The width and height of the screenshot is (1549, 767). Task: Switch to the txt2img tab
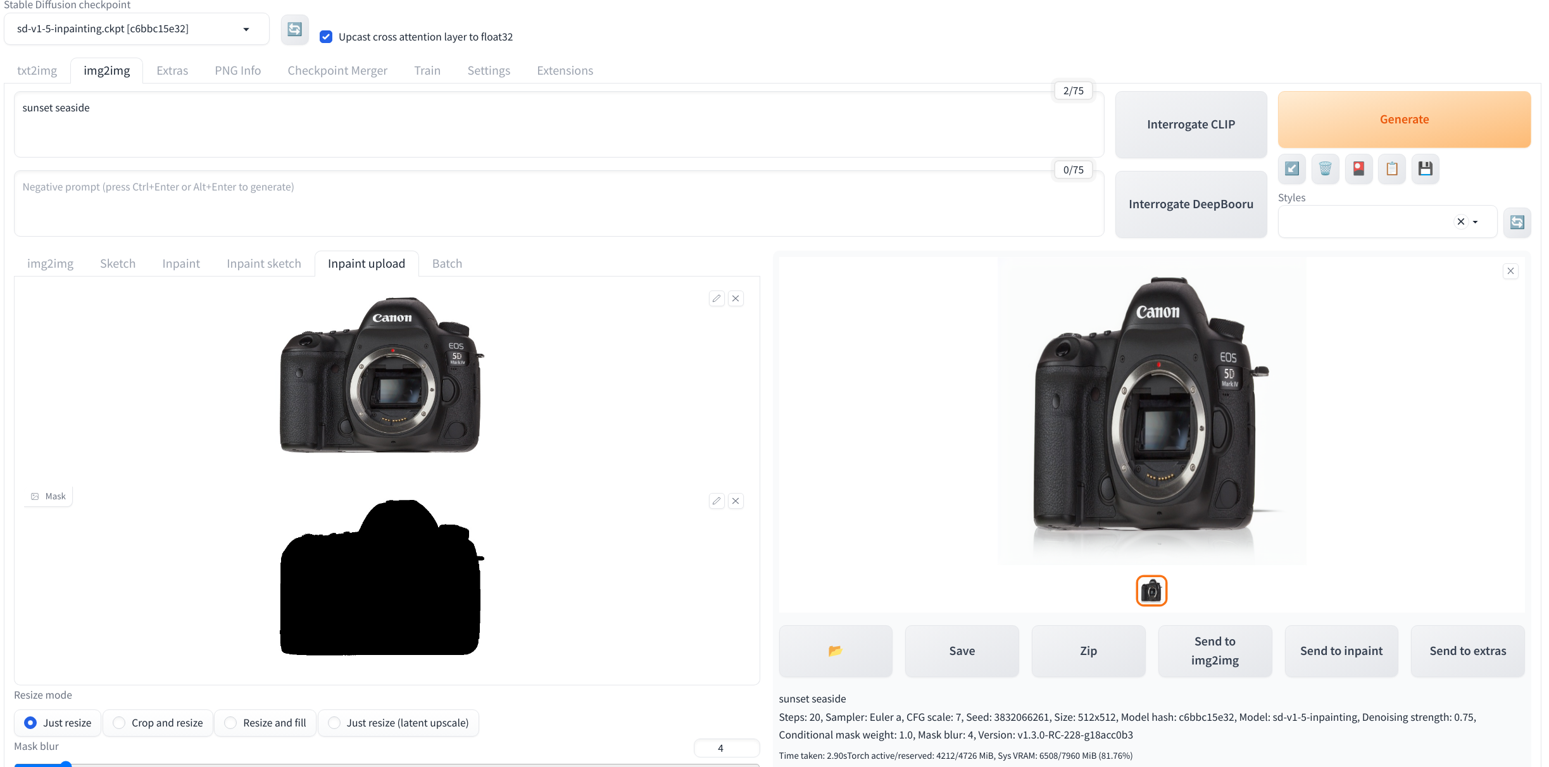(36, 70)
